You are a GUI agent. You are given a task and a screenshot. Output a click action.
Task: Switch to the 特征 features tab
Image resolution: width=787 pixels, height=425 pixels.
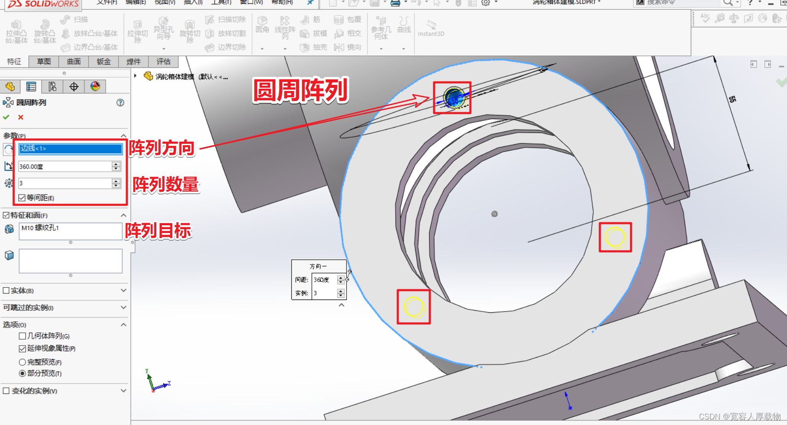[x=14, y=61]
